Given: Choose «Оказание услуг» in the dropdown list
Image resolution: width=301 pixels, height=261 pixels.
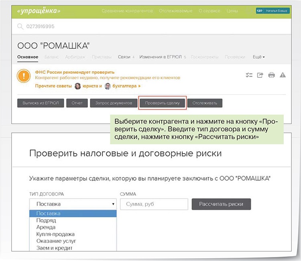Looking at the screenshot, I should point(56,241).
